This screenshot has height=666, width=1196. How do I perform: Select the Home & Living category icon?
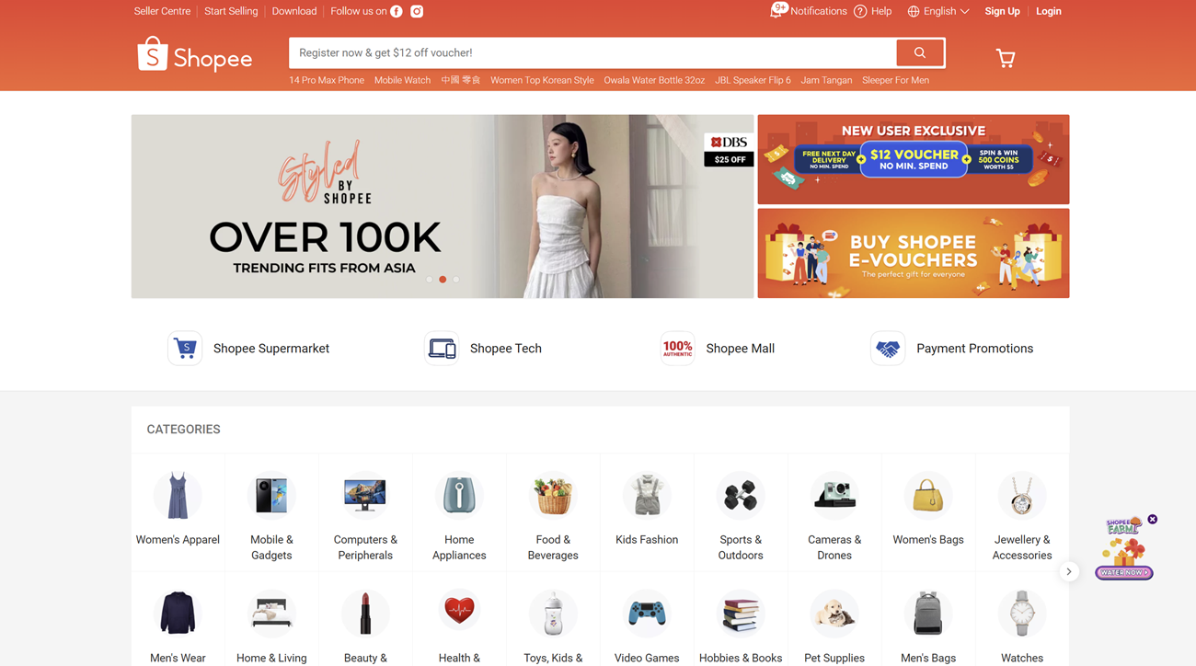(x=271, y=614)
